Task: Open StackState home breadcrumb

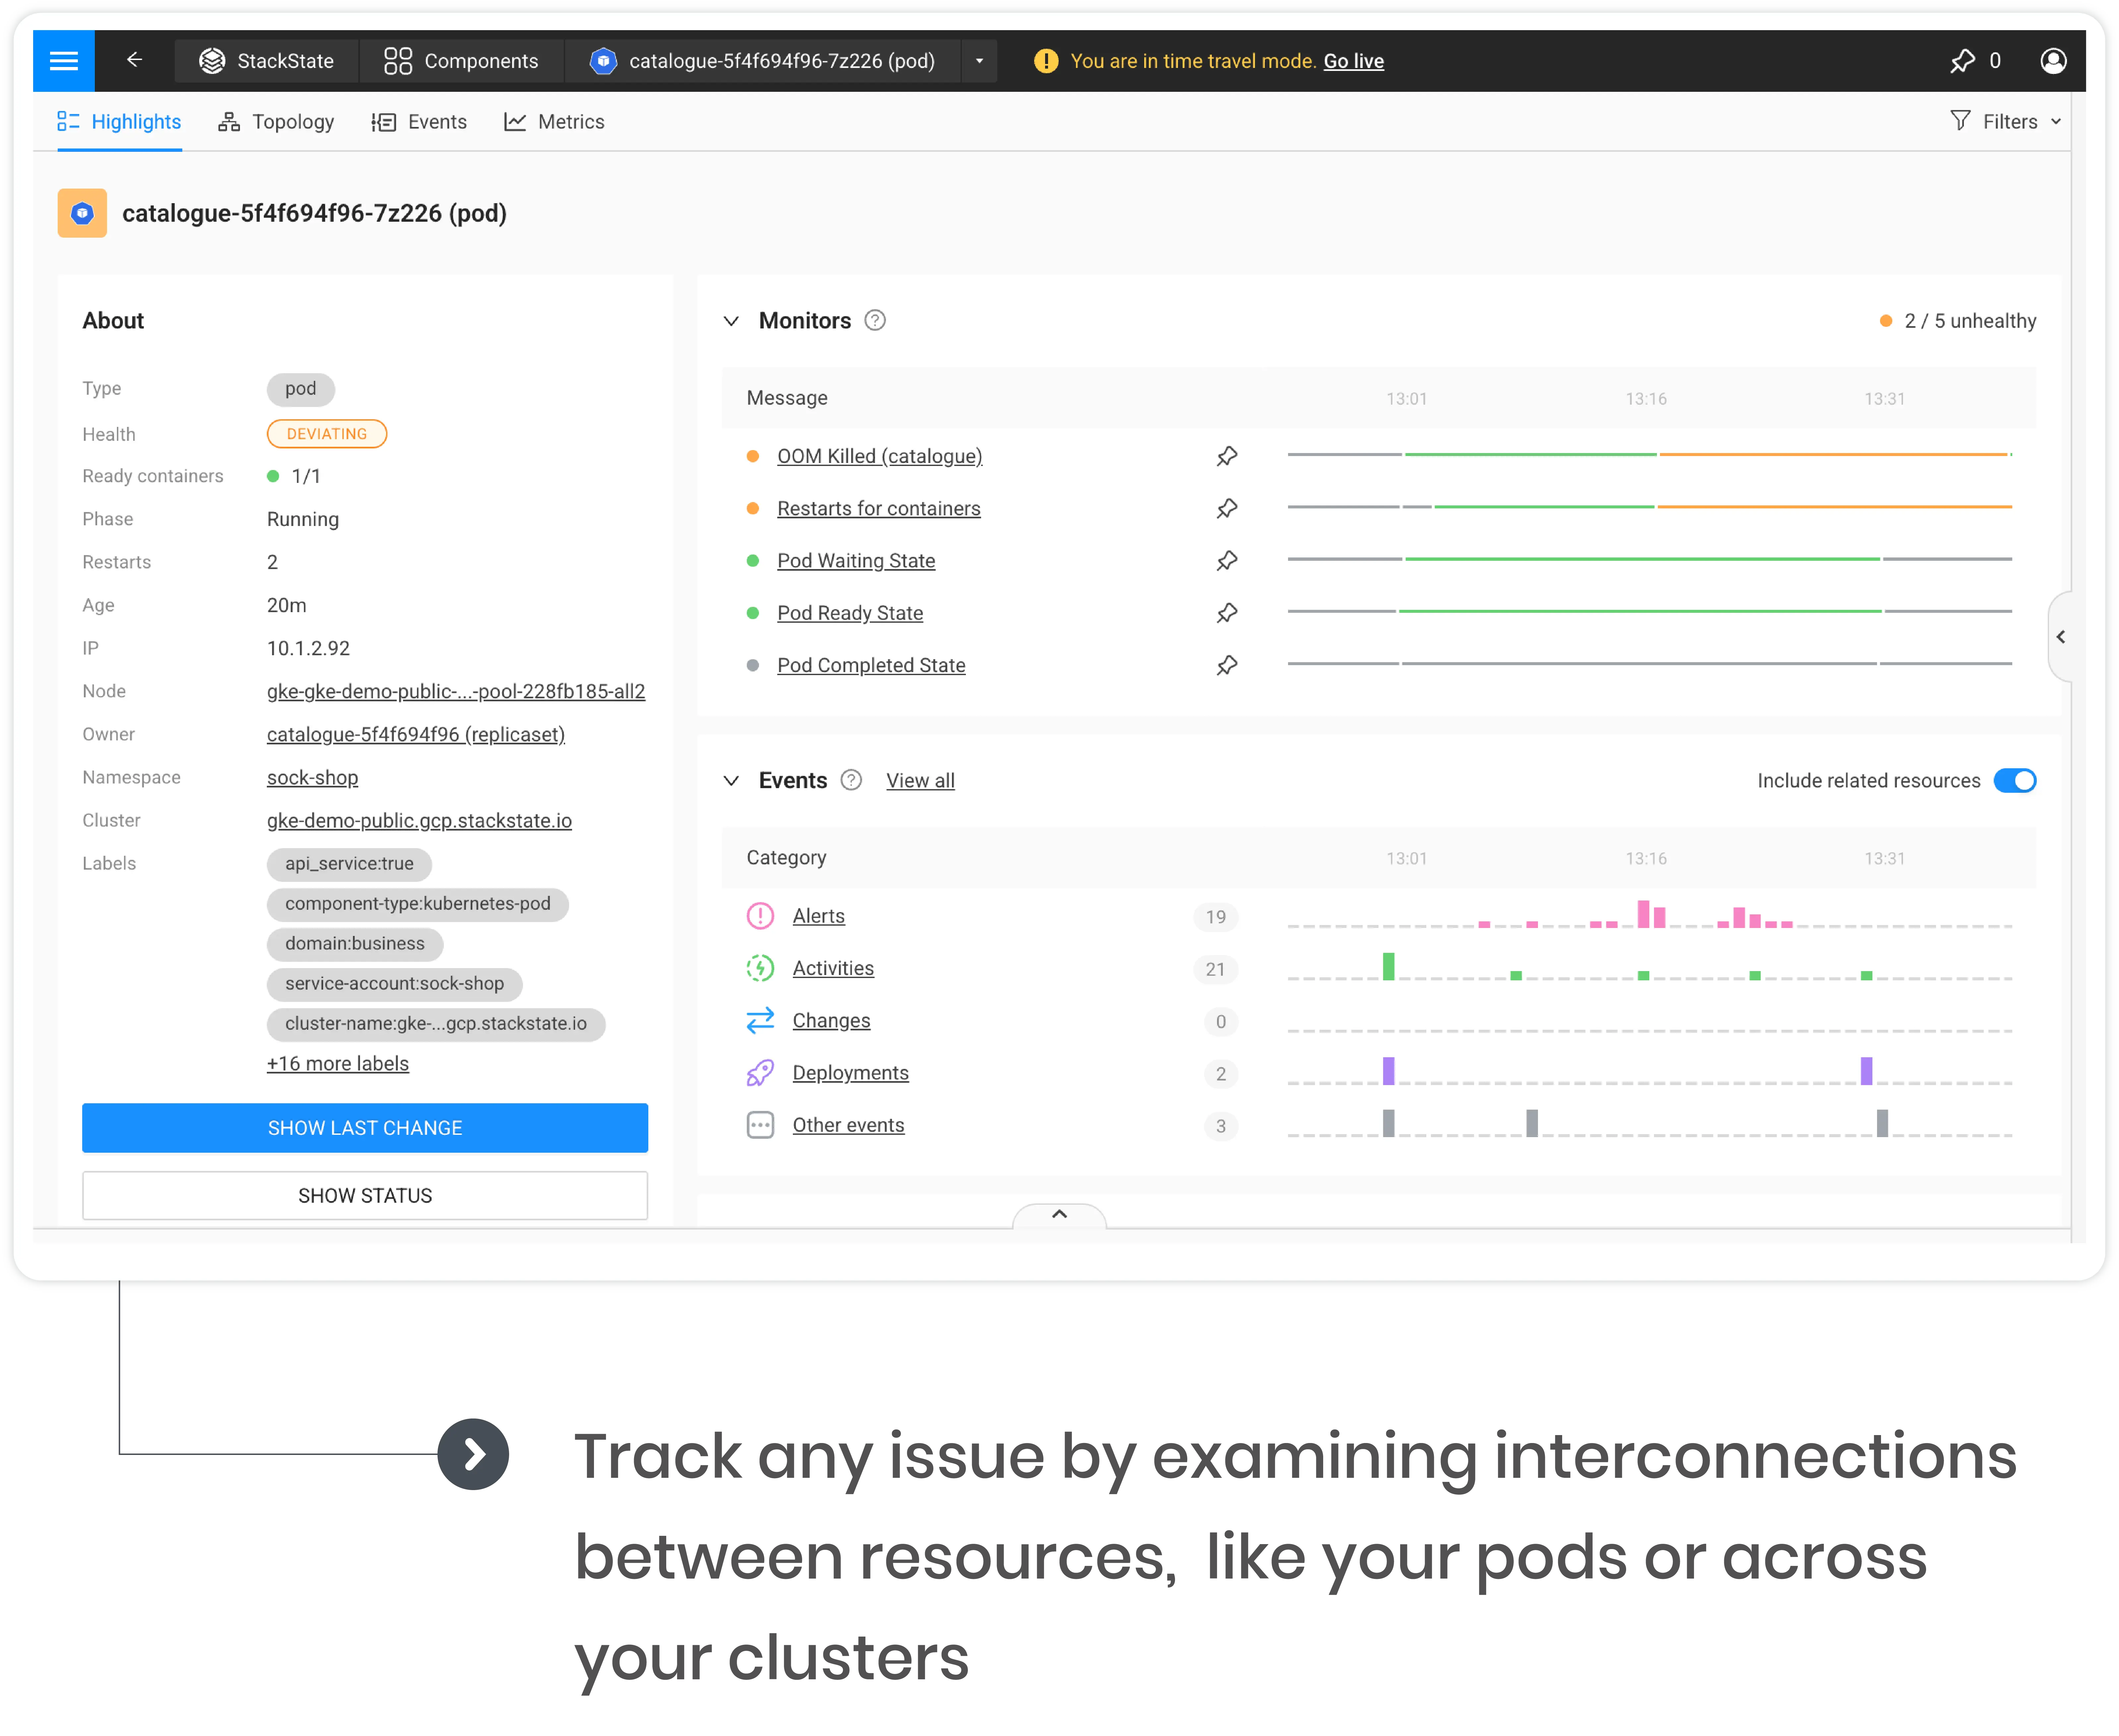Action: coord(266,61)
